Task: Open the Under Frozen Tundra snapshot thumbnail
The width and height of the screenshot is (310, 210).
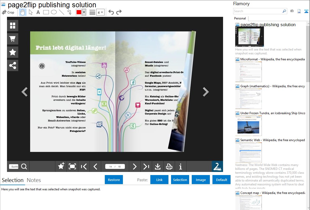Action: pyautogui.click(x=248, y=126)
